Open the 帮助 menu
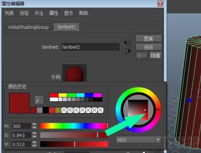Viewport: 201px width, 153px height. 83,13
